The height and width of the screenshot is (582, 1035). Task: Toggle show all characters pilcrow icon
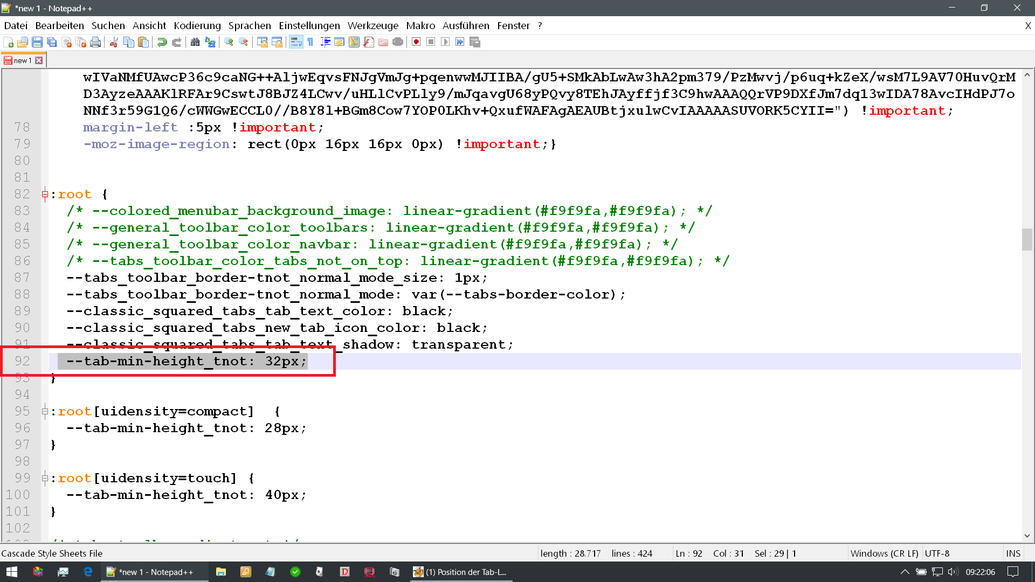pyautogui.click(x=310, y=42)
